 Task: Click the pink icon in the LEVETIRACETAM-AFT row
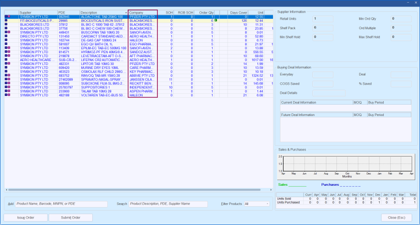9,56
